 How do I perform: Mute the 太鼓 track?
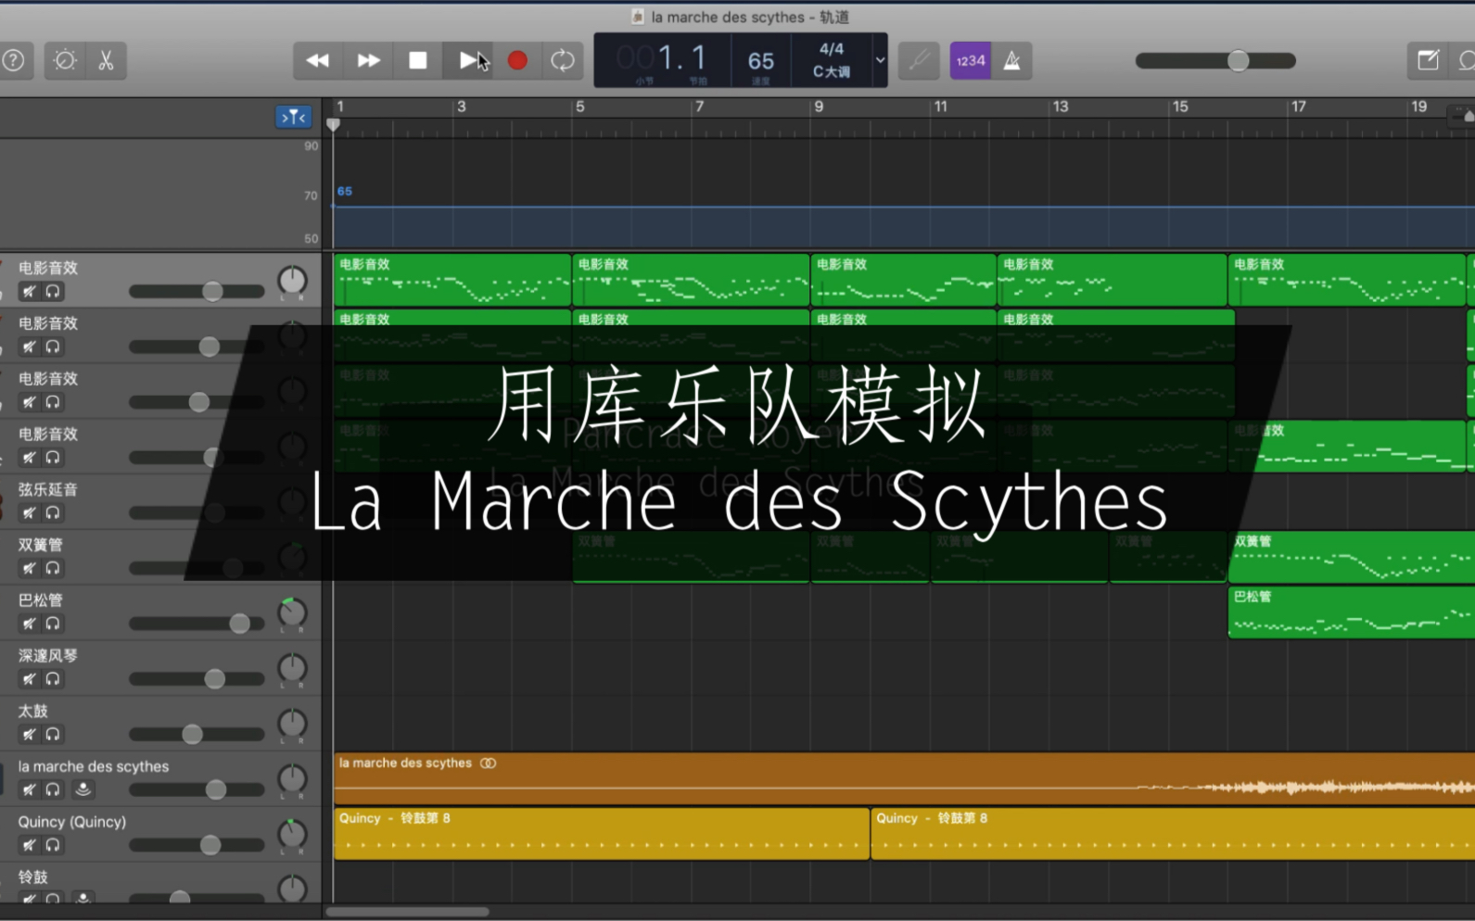point(30,735)
